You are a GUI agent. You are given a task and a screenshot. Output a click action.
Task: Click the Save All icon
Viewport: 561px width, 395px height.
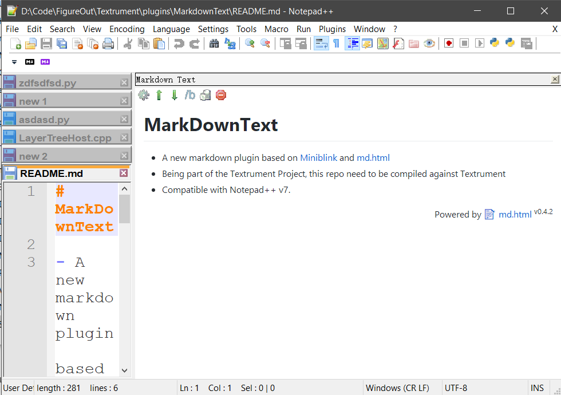click(62, 44)
